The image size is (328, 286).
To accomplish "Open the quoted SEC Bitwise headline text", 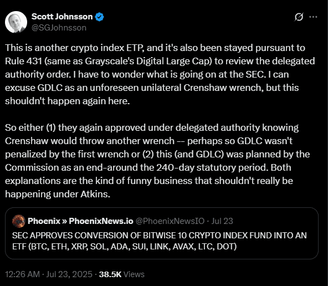I will [160, 241].
